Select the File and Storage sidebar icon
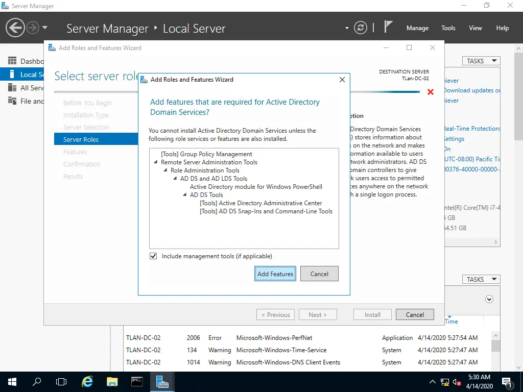Image resolution: width=523 pixels, height=392 pixels. click(12, 101)
